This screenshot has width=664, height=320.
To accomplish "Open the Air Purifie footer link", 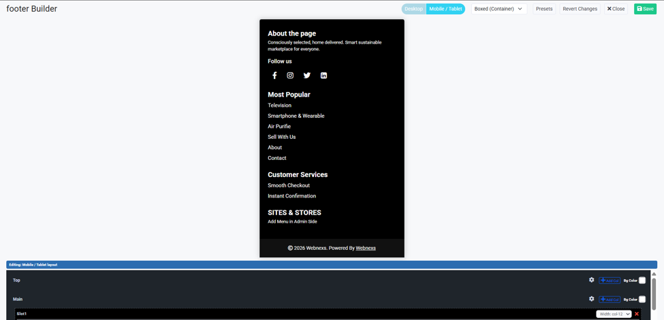I will (279, 127).
